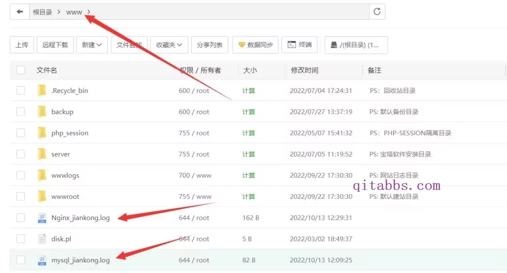Click 计算 size link for server folder
507x273 pixels.
[248, 154]
